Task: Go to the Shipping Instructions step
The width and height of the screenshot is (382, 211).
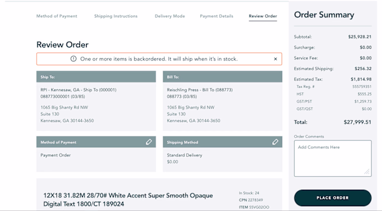Action: pyautogui.click(x=116, y=16)
